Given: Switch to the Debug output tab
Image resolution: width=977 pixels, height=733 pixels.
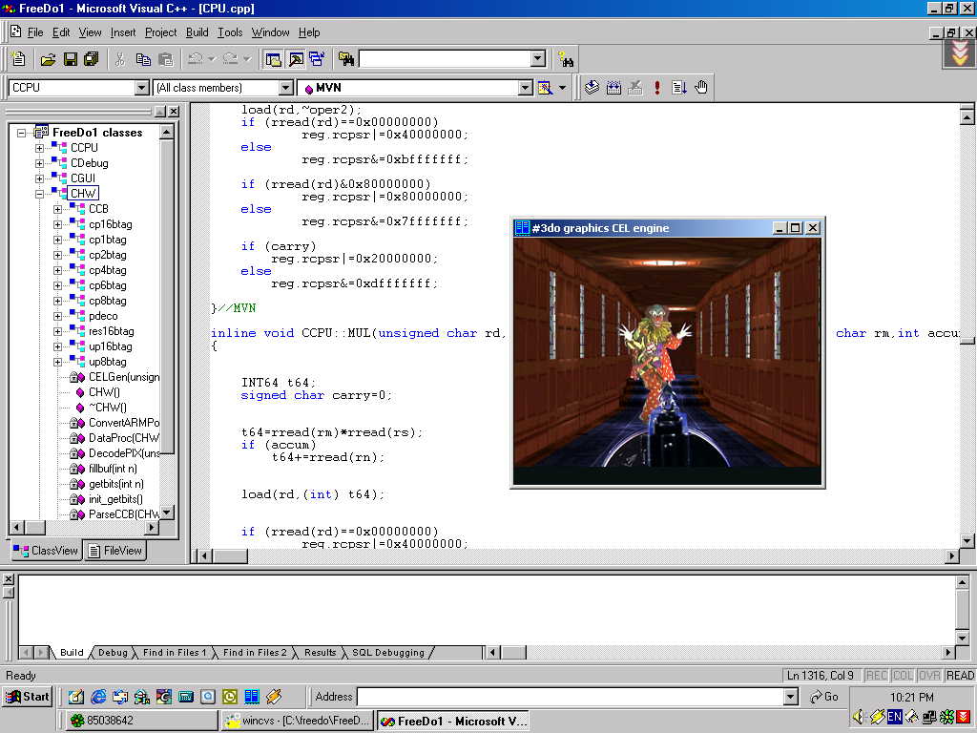Looking at the screenshot, I should (x=113, y=653).
